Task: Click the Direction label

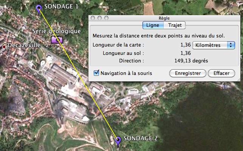Action: coord(132,61)
